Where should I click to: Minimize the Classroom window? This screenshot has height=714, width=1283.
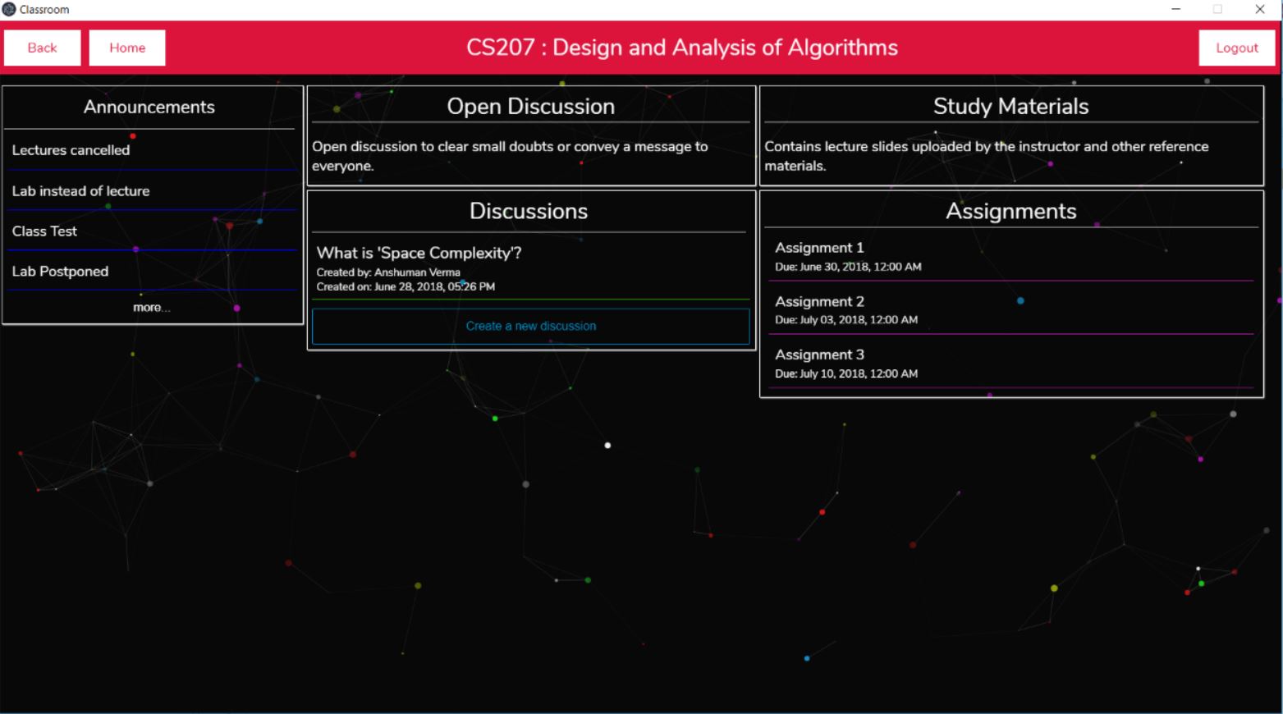(1175, 9)
